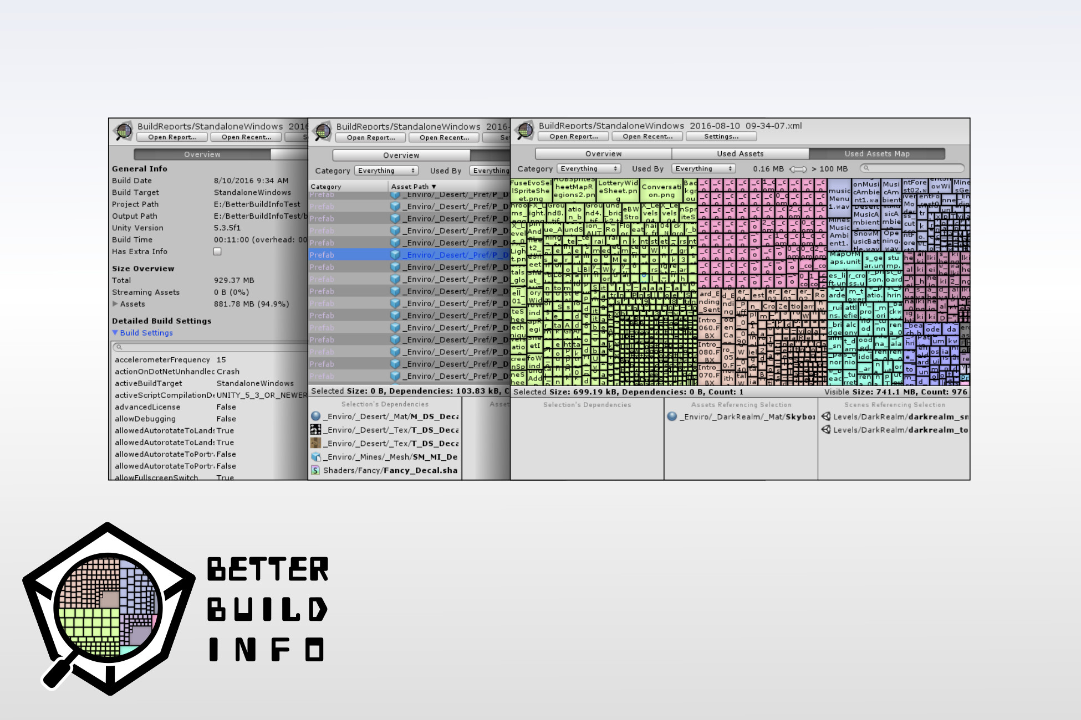Click the magnifier logo icon in the Used Assets Map window

coord(524,131)
